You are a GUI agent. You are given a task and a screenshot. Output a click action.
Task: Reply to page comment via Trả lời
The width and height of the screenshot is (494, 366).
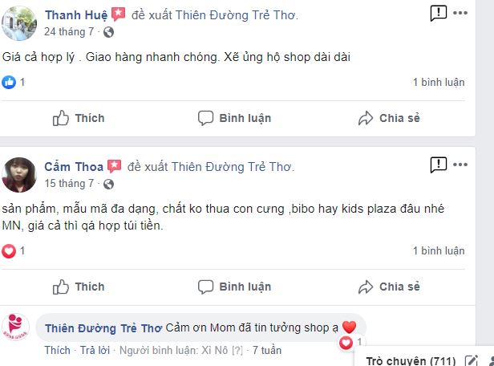point(95,350)
